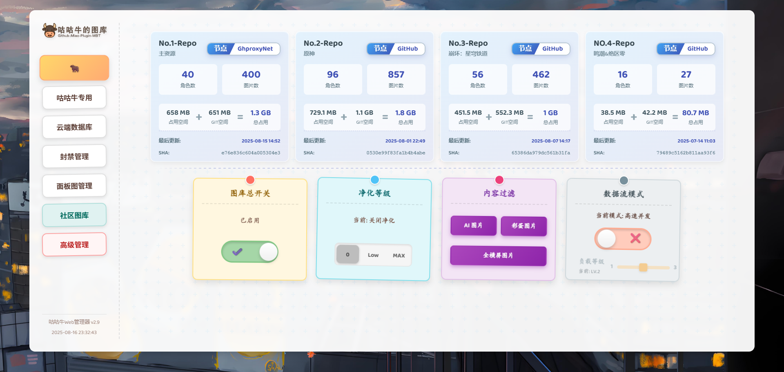Select 面板图管理 in the sidebar
This screenshot has height=372, width=784.
tap(74, 186)
